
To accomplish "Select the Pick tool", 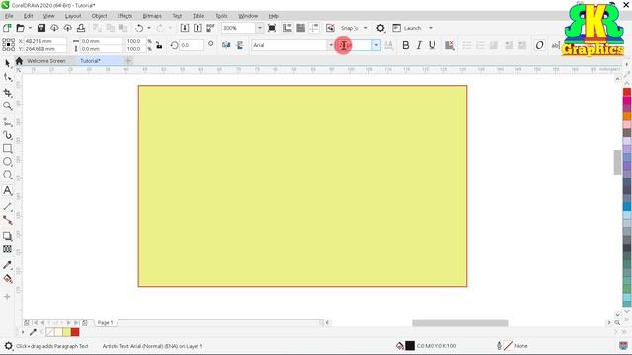I will tap(7, 63).
